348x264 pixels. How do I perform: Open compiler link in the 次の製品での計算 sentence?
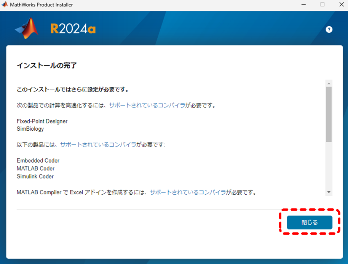147,105
